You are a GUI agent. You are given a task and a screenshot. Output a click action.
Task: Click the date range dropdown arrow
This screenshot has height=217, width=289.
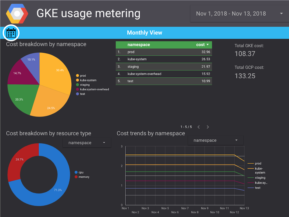click(x=281, y=14)
